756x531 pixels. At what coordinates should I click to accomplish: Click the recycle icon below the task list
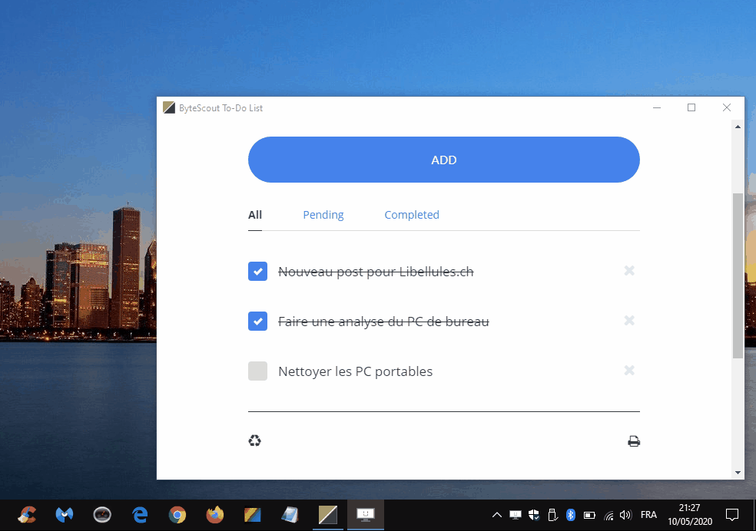click(254, 440)
